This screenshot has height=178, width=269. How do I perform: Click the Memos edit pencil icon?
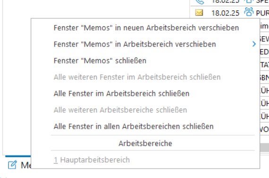pos(12,165)
